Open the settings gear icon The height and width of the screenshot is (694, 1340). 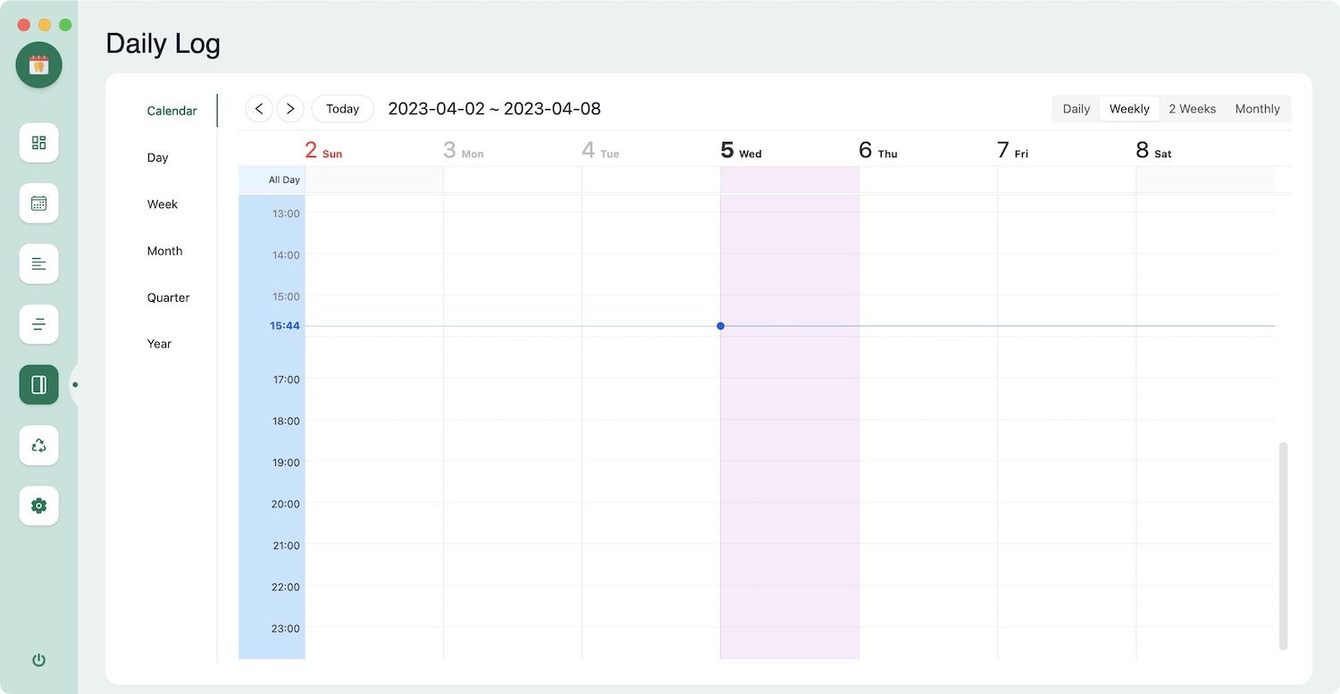(x=38, y=506)
